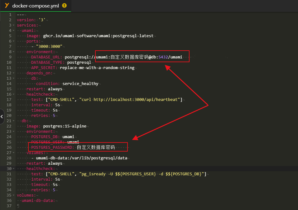
Task: Click the retries value 5 on line 20
Action: 54,116
